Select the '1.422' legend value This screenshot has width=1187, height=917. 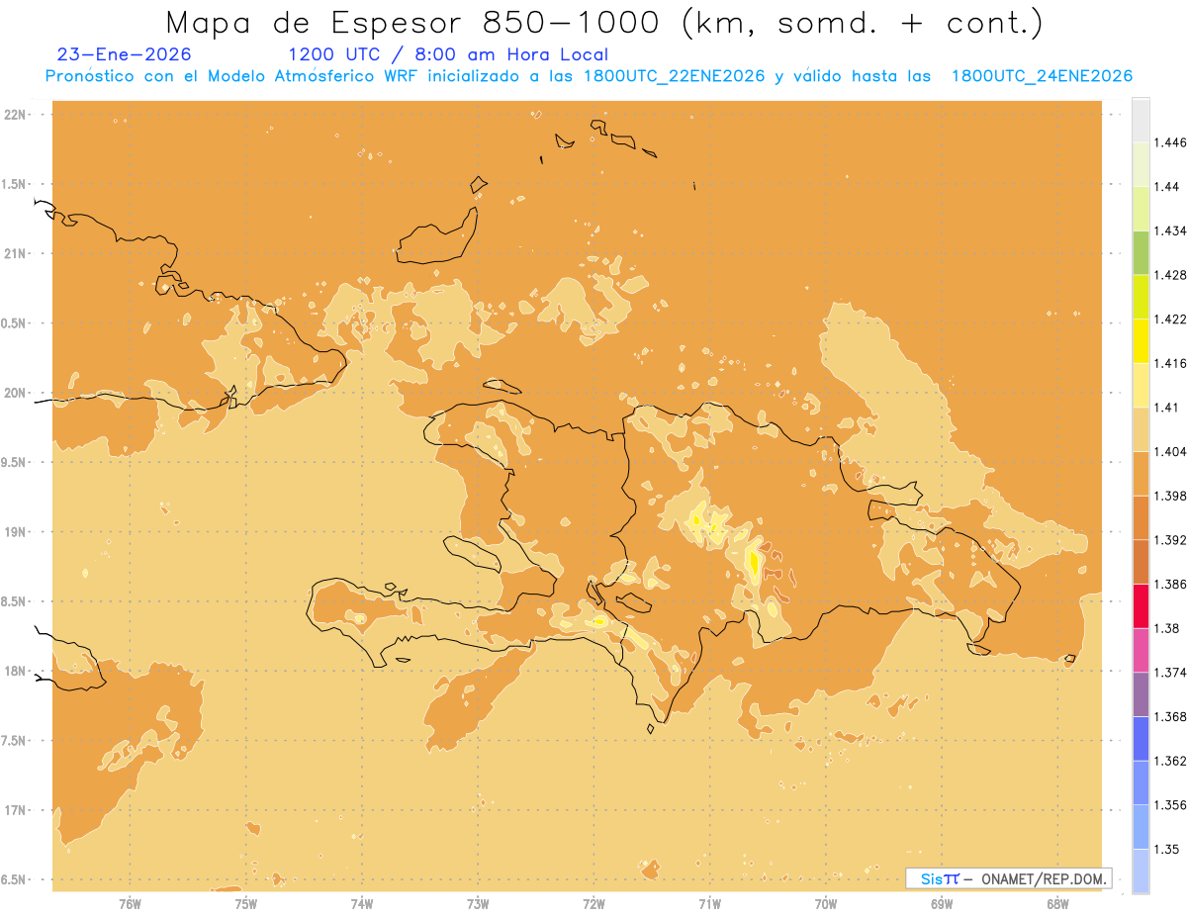click(x=1170, y=319)
